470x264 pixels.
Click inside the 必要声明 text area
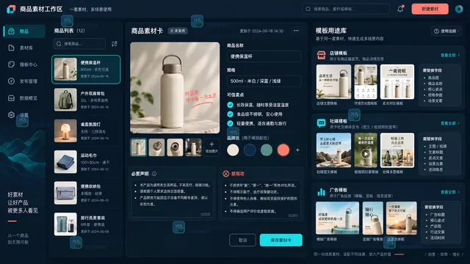point(172,198)
